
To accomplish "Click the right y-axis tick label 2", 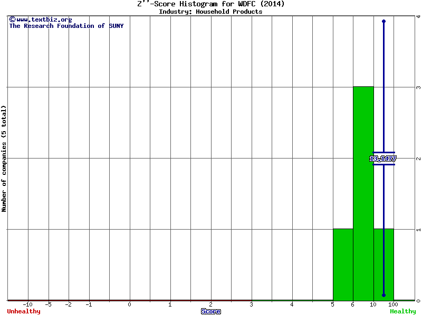I will (x=418, y=159).
